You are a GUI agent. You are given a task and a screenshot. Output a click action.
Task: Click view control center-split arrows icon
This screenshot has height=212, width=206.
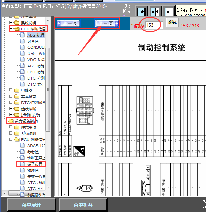[155, 12]
